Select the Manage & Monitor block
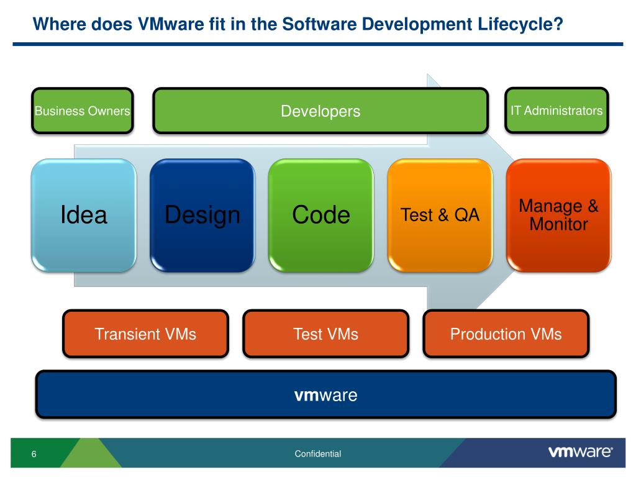Screen dimensions: 636x477 coord(558,215)
